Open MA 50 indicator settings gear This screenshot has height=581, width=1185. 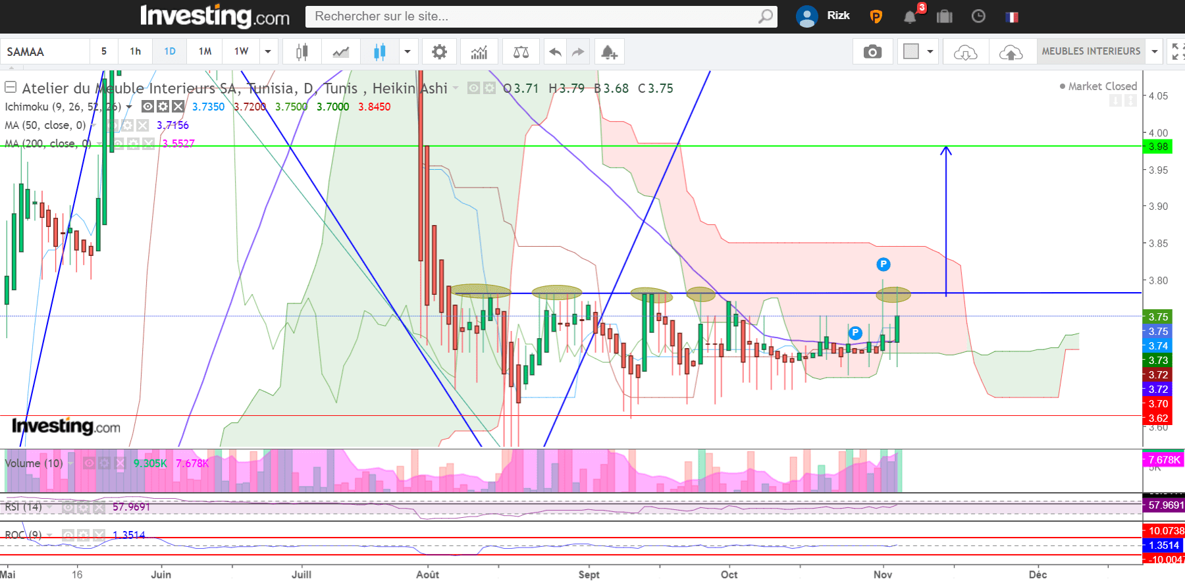(x=127, y=125)
